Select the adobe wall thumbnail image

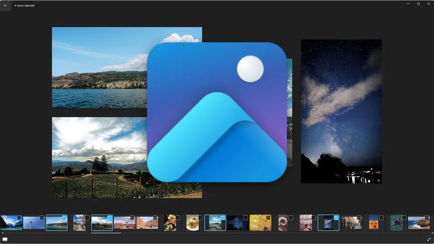[x=147, y=223]
